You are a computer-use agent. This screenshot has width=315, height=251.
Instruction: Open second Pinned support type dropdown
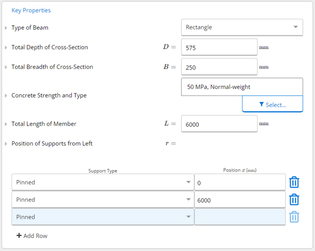pyautogui.click(x=103, y=199)
